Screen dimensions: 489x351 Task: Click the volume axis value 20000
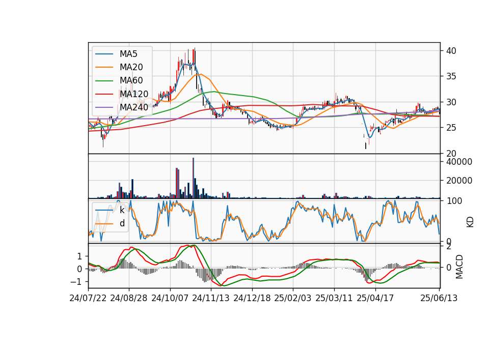click(459, 181)
